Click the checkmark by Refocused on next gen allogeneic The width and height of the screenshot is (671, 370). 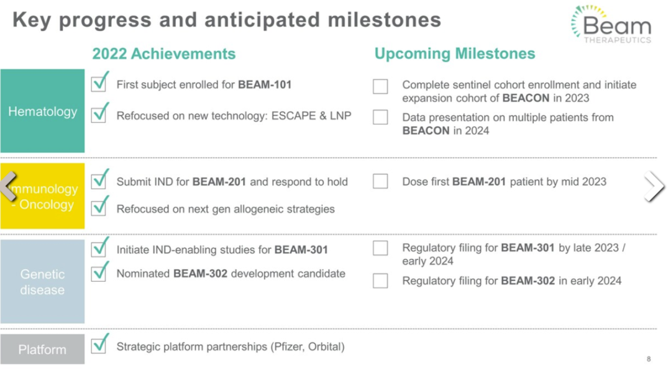point(99,205)
